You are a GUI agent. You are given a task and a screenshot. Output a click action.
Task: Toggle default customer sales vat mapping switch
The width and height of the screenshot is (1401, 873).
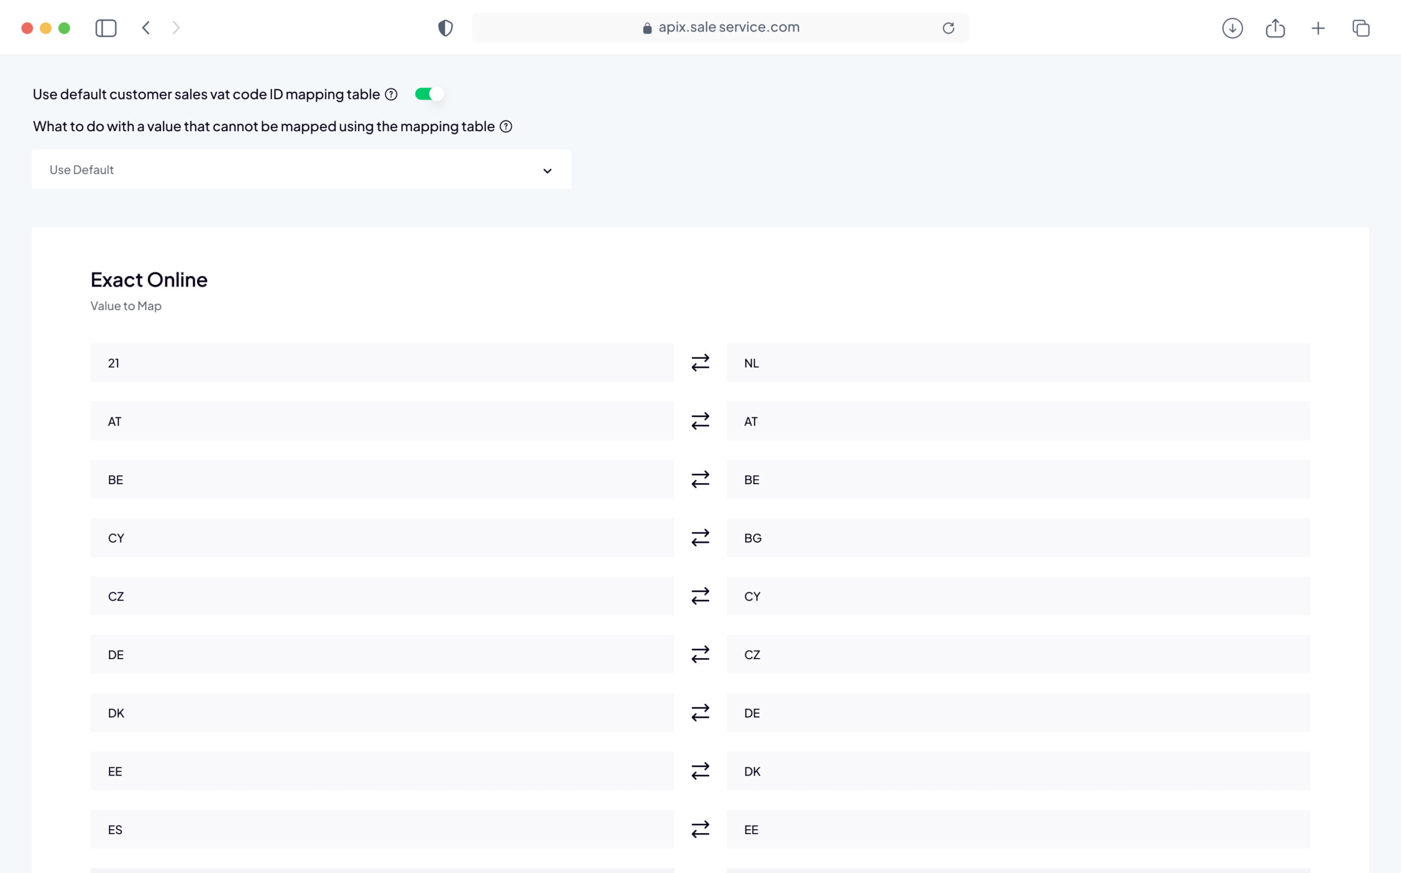(x=429, y=94)
